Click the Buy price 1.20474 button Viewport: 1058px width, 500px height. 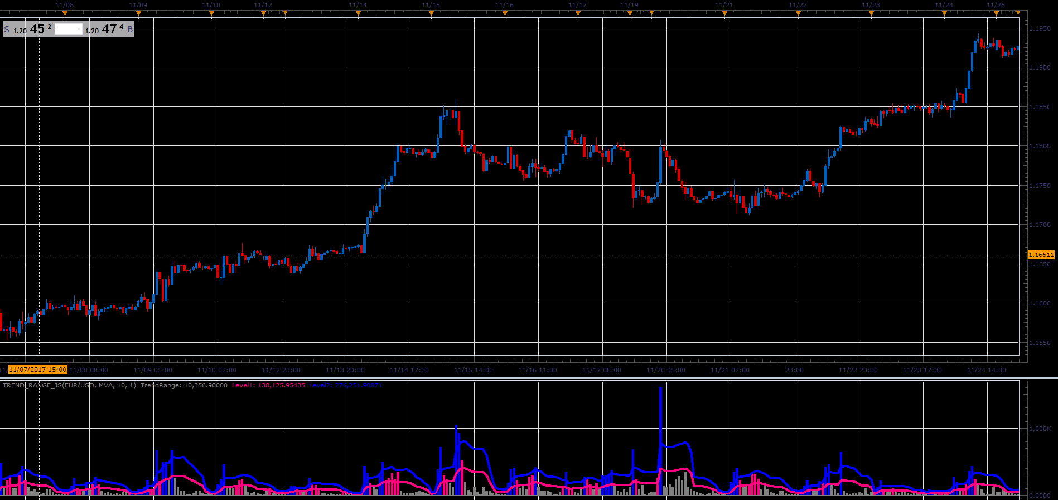tap(108, 29)
